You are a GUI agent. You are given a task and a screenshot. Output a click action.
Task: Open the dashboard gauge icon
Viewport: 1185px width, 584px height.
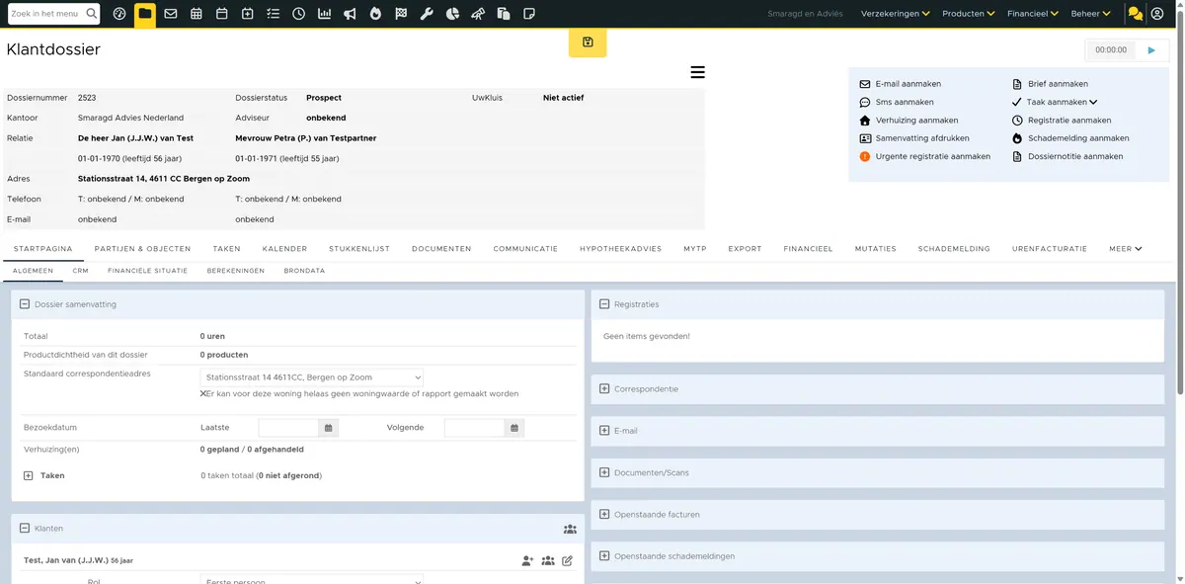coord(119,14)
